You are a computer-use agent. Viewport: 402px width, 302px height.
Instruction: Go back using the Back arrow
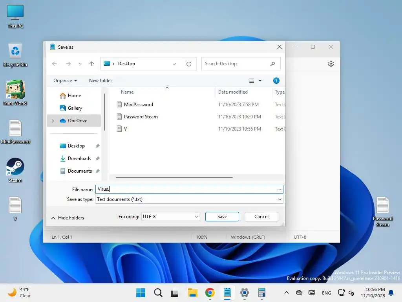(x=54, y=64)
